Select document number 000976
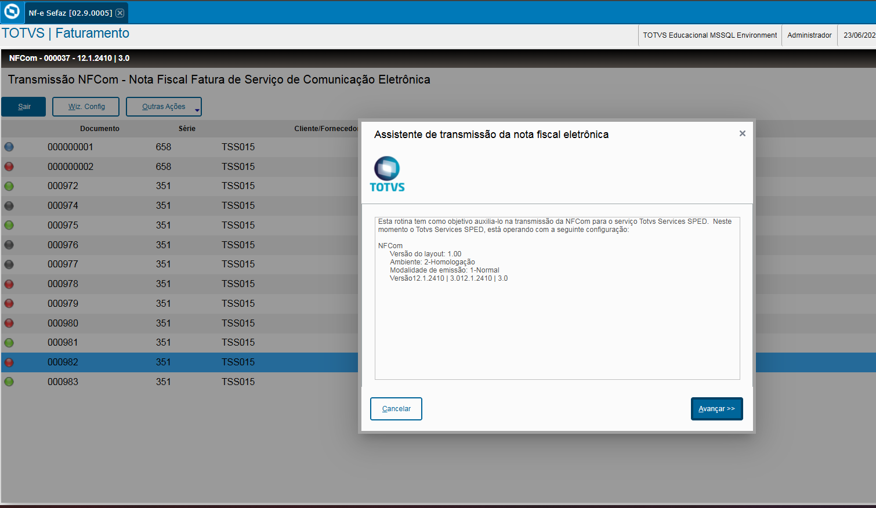The height and width of the screenshot is (508, 876). [63, 245]
